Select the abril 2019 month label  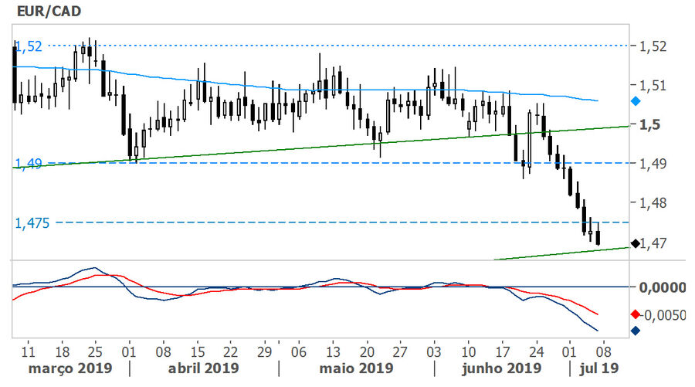click(204, 368)
